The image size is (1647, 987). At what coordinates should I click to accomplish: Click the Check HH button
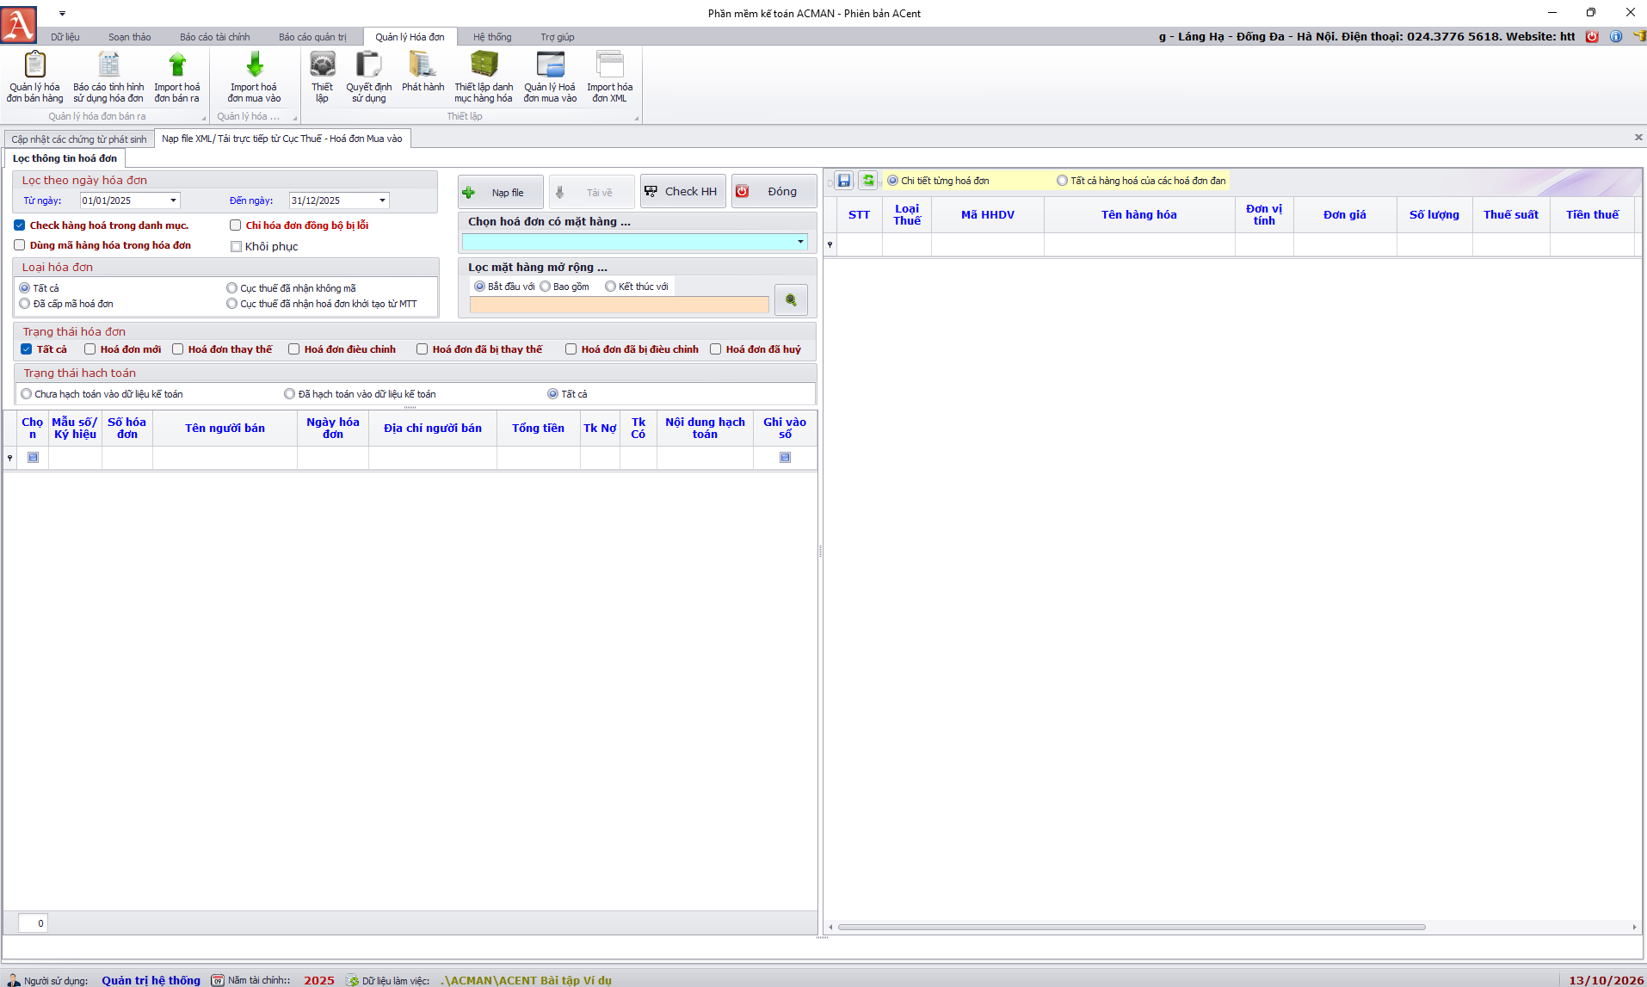coord(683,192)
